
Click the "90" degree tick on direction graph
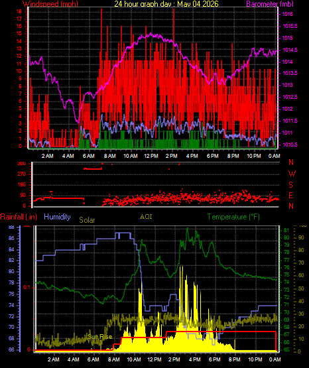pyautogui.click(x=23, y=195)
